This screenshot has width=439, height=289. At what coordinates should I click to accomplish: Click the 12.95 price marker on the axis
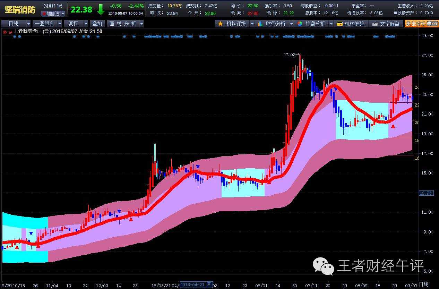pyautogui.click(x=426, y=193)
